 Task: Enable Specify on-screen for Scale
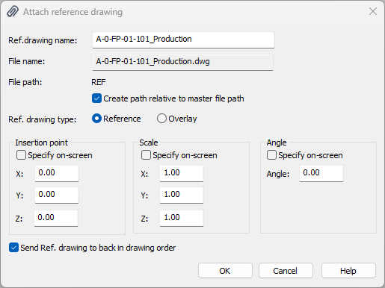146,155
